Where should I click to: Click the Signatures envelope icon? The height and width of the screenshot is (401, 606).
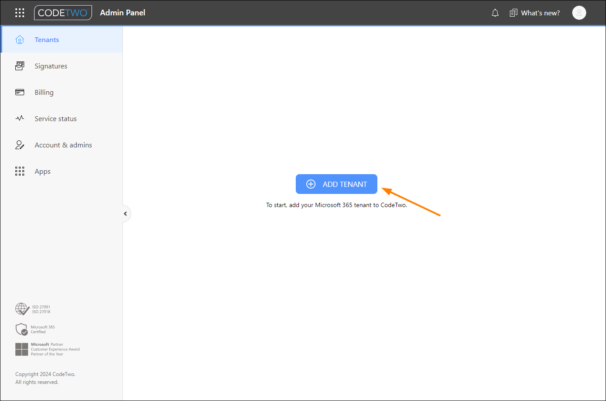point(20,66)
